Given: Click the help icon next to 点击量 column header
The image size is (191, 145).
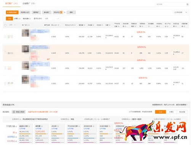Looking at the screenshot, I should [93, 25].
